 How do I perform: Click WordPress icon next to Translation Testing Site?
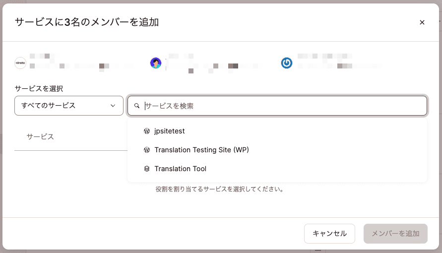[147, 150]
